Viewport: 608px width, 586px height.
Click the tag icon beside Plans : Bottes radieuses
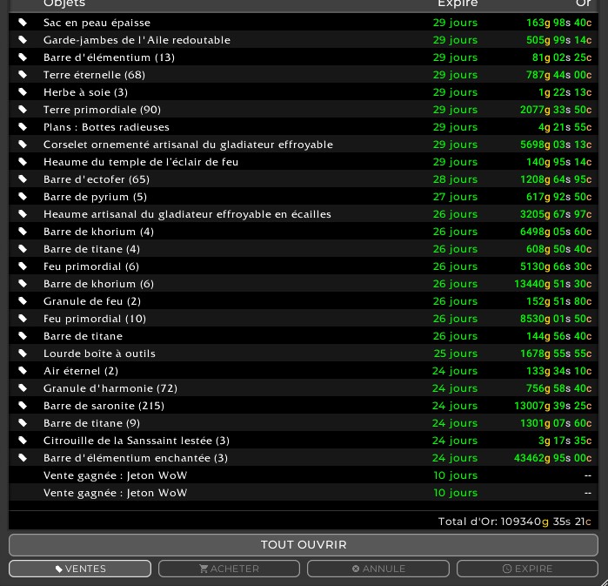pyautogui.click(x=23, y=127)
